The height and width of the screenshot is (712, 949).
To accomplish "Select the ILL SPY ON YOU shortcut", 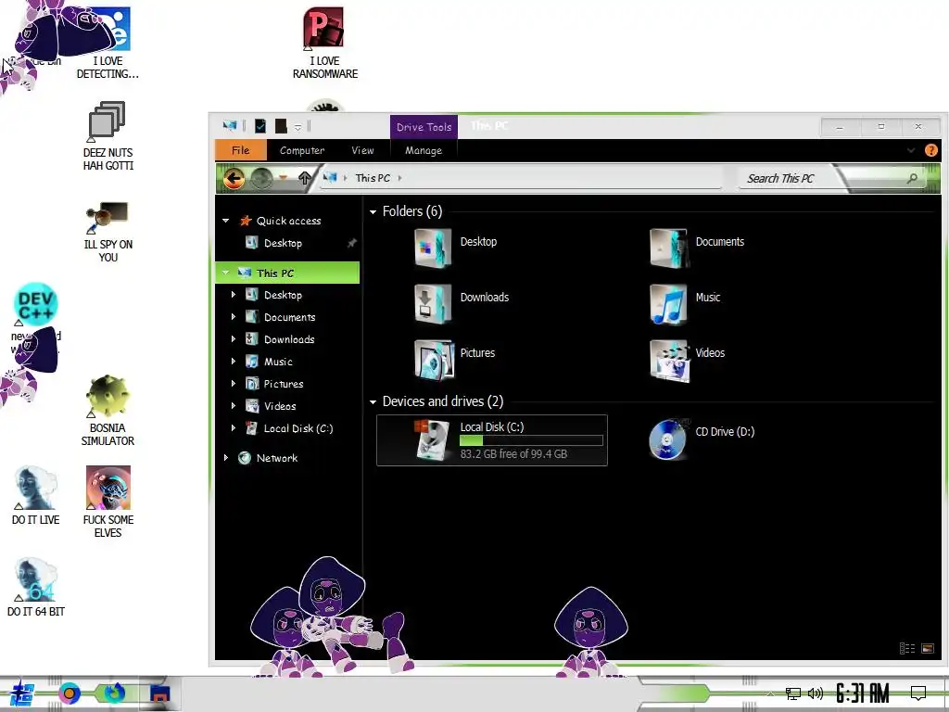I will tap(108, 232).
